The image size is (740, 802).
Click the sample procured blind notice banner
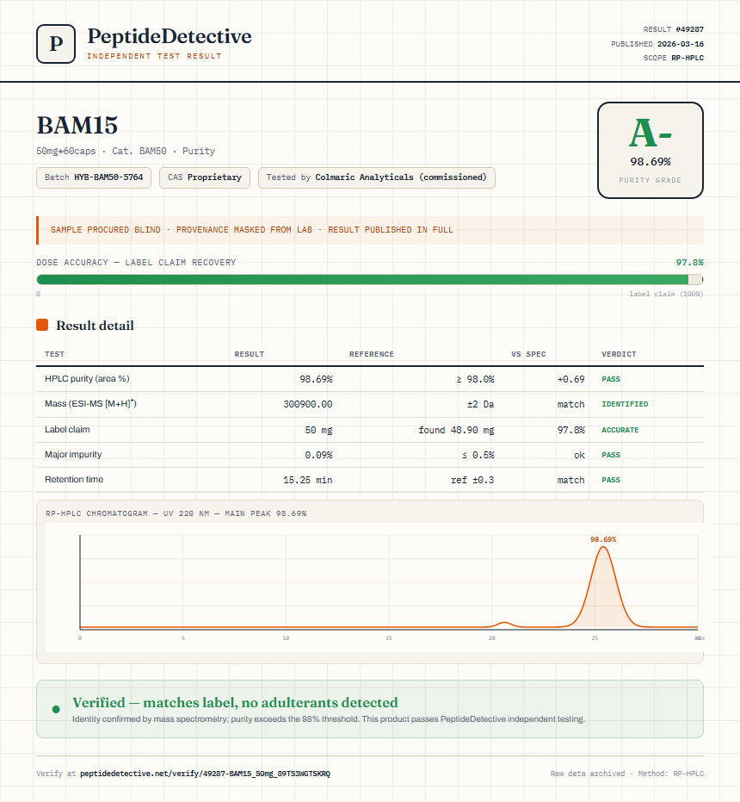pos(369,230)
